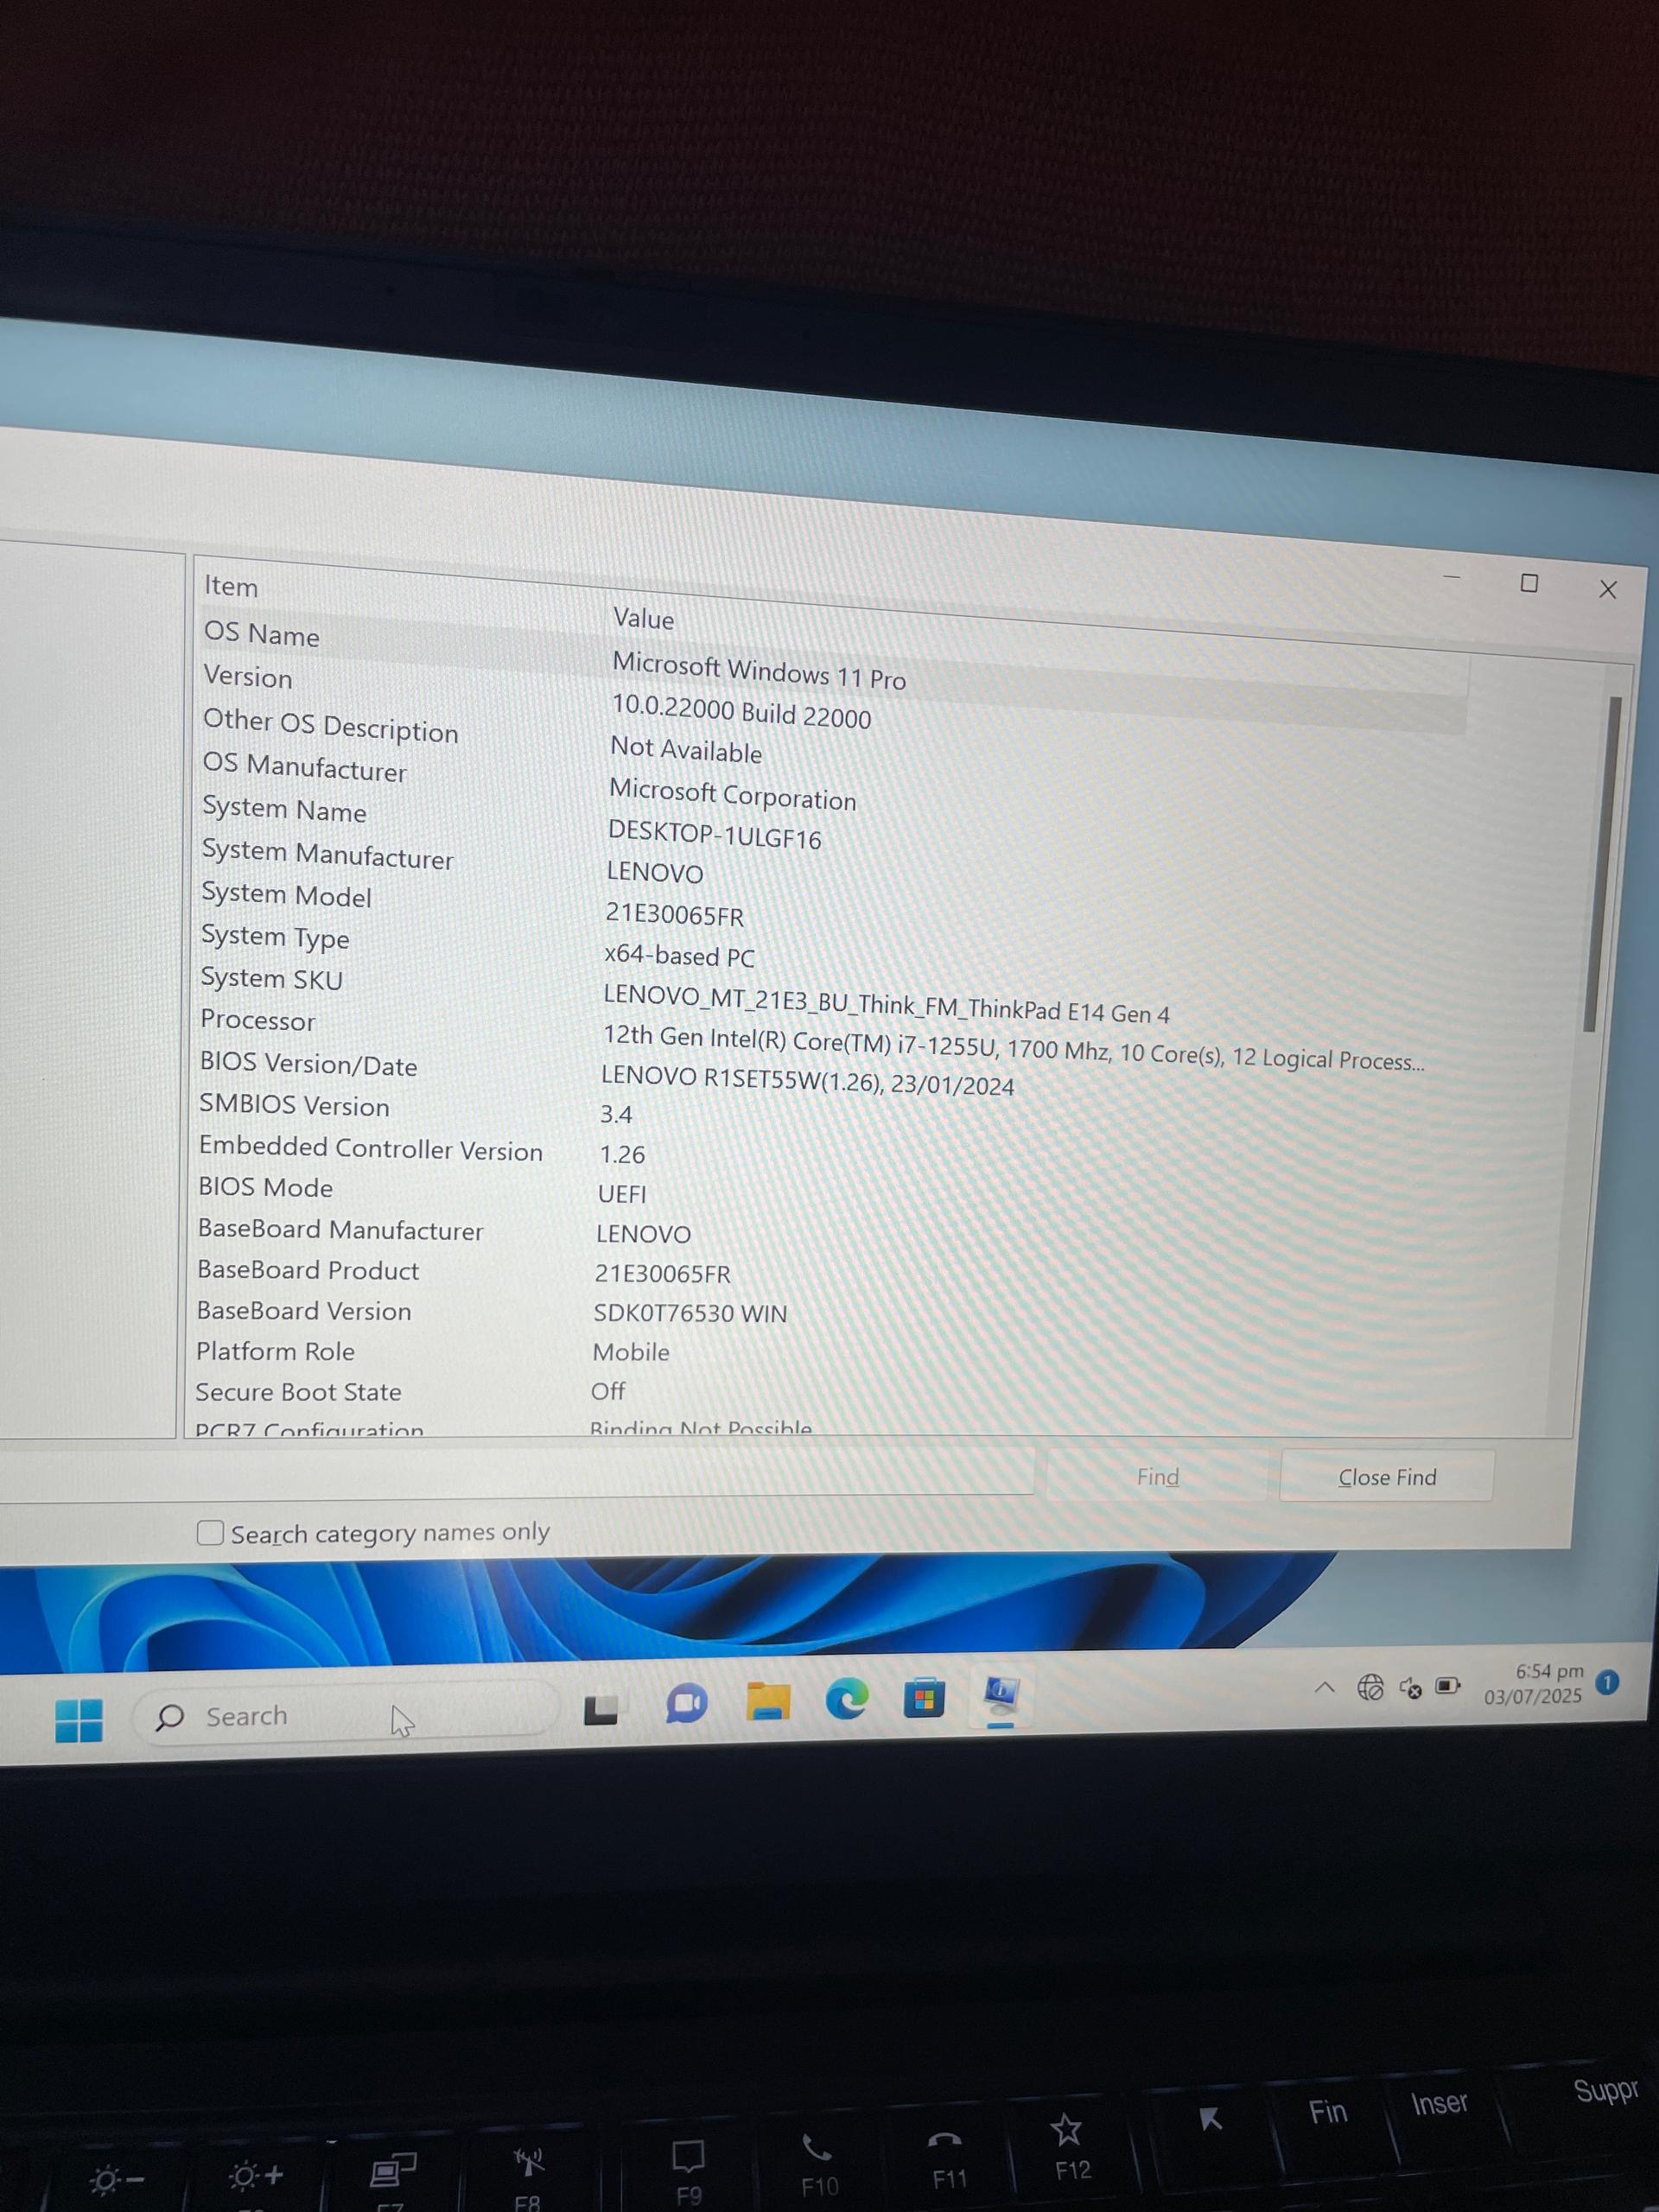Image resolution: width=1659 pixels, height=2212 pixels.
Task: Minimize the System Information window
Action: point(1451,577)
